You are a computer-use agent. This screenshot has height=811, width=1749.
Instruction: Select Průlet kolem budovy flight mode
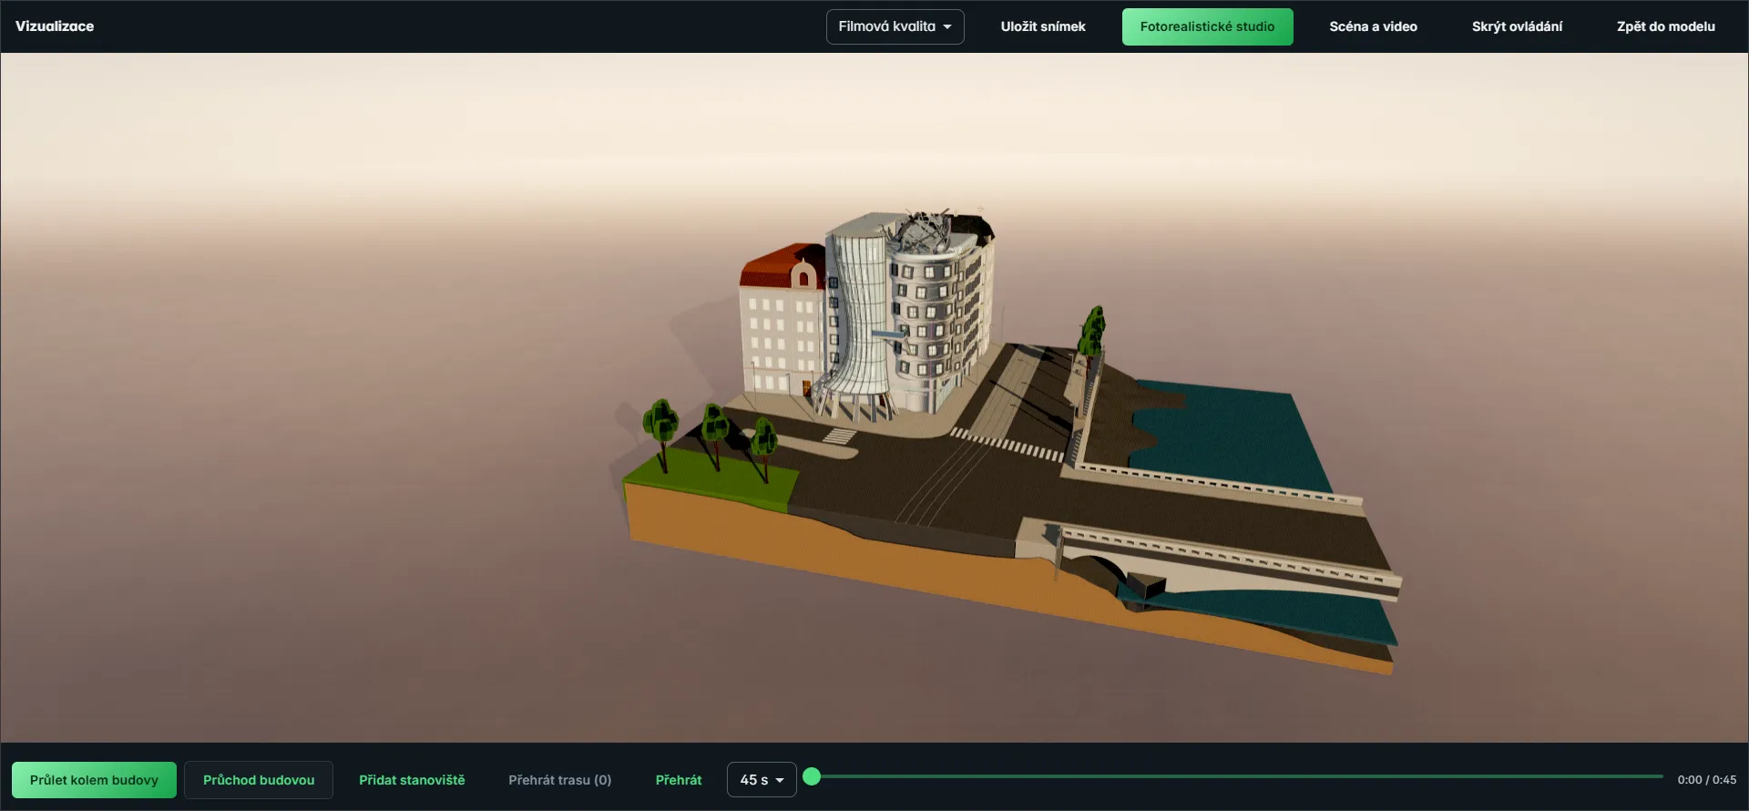[94, 780]
